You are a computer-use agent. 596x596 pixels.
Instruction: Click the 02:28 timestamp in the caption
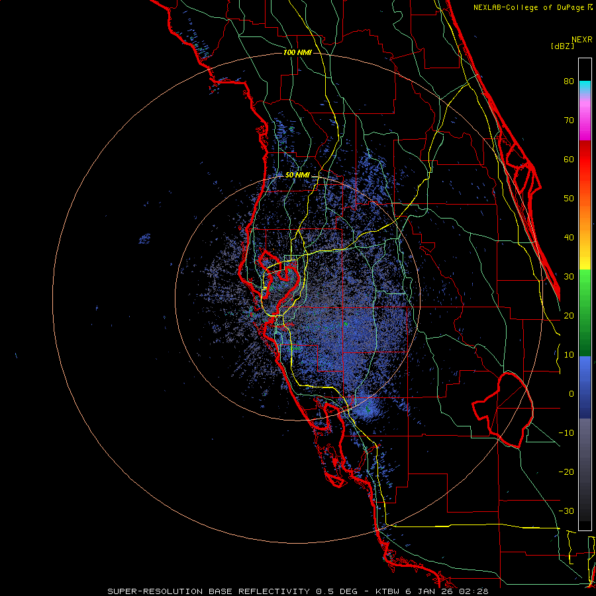click(x=473, y=591)
